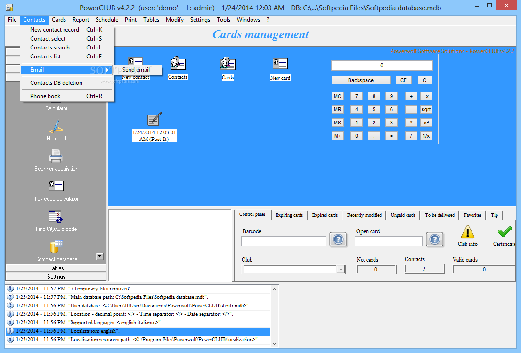
Task: Click the info icon of the '7 temporary files removed' log
Action: point(10,288)
